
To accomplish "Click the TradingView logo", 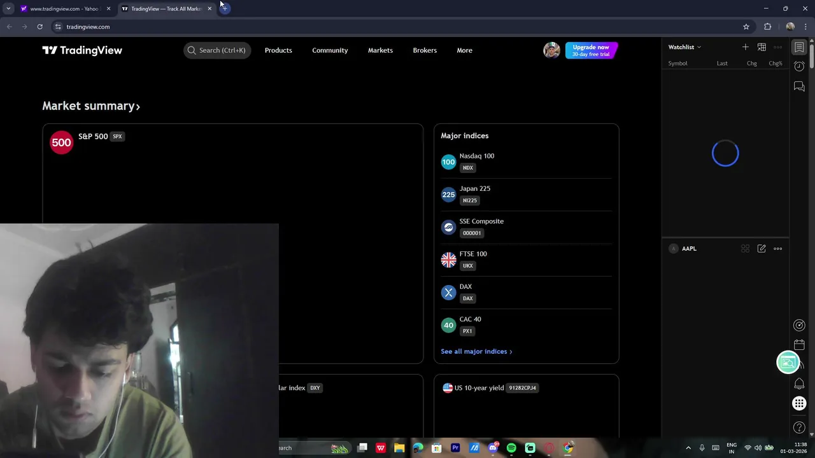I will pyautogui.click(x=82, y=50).
